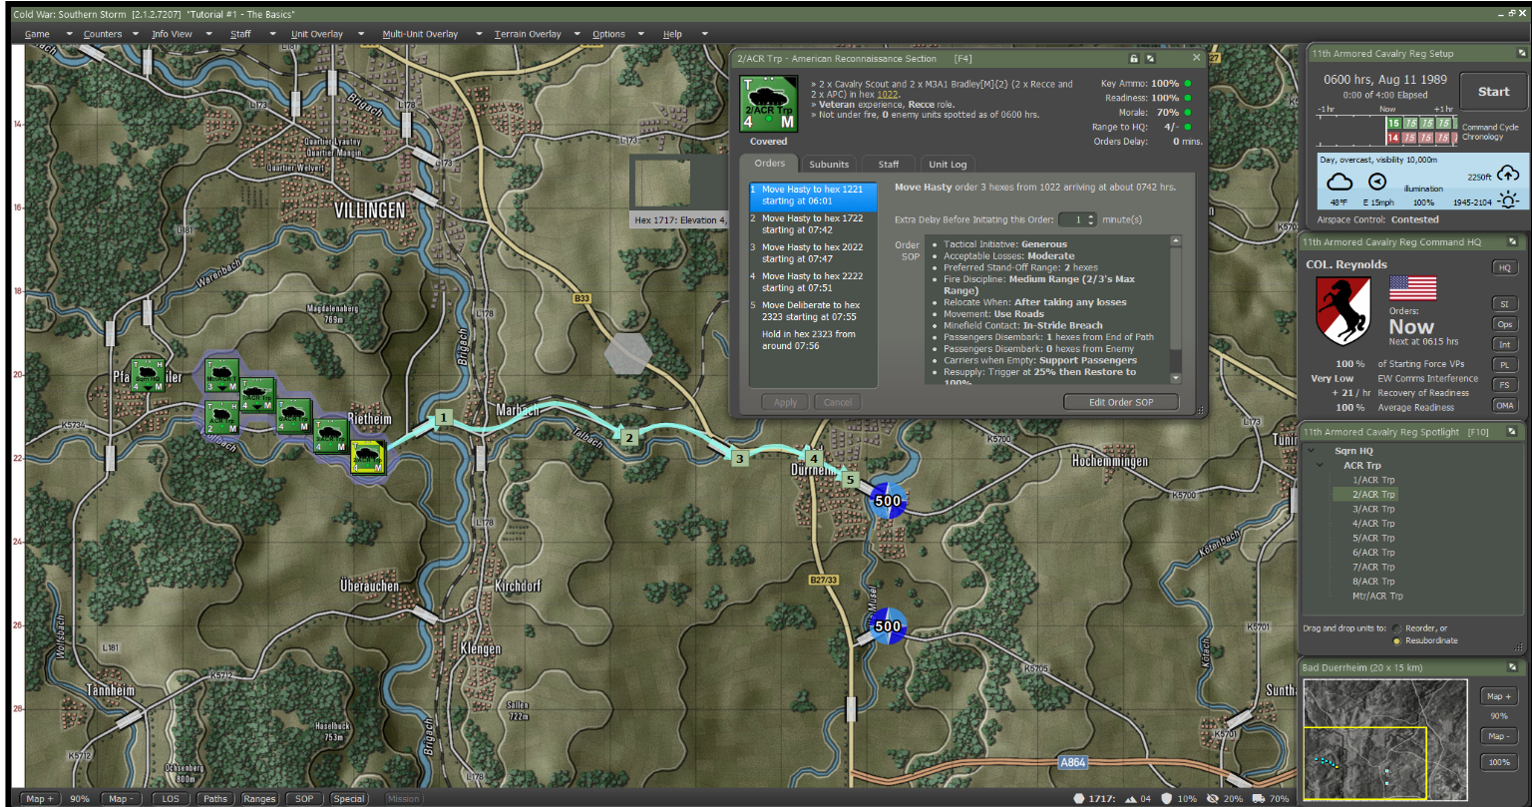Switch to the Unit Log tab
Image resolution: width=1532 pixels, height=807 pixels.
pos(947,165)
